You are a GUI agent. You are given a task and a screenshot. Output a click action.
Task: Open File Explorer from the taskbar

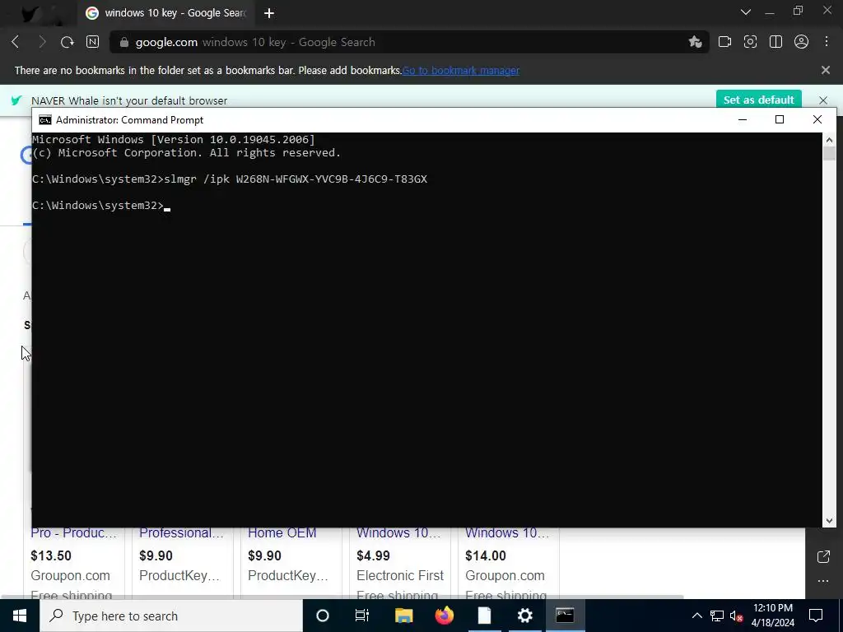click(403, 616)
